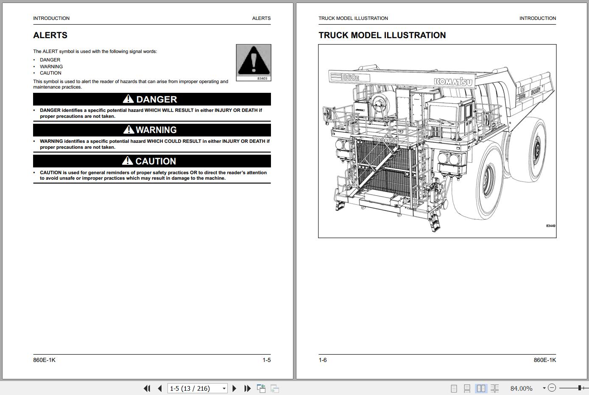Open the zoom level dropdown arrow
589x395 pixels.
click(x=544, y=388)
